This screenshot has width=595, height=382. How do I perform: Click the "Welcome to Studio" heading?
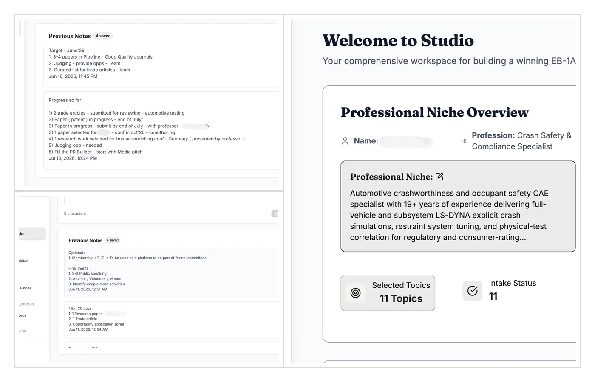(x=398, y=41)
